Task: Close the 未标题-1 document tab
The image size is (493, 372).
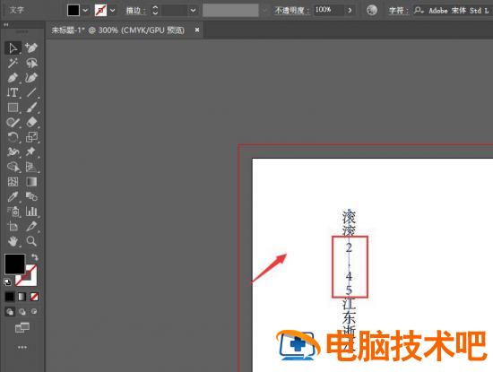Action: click(197, 30)
